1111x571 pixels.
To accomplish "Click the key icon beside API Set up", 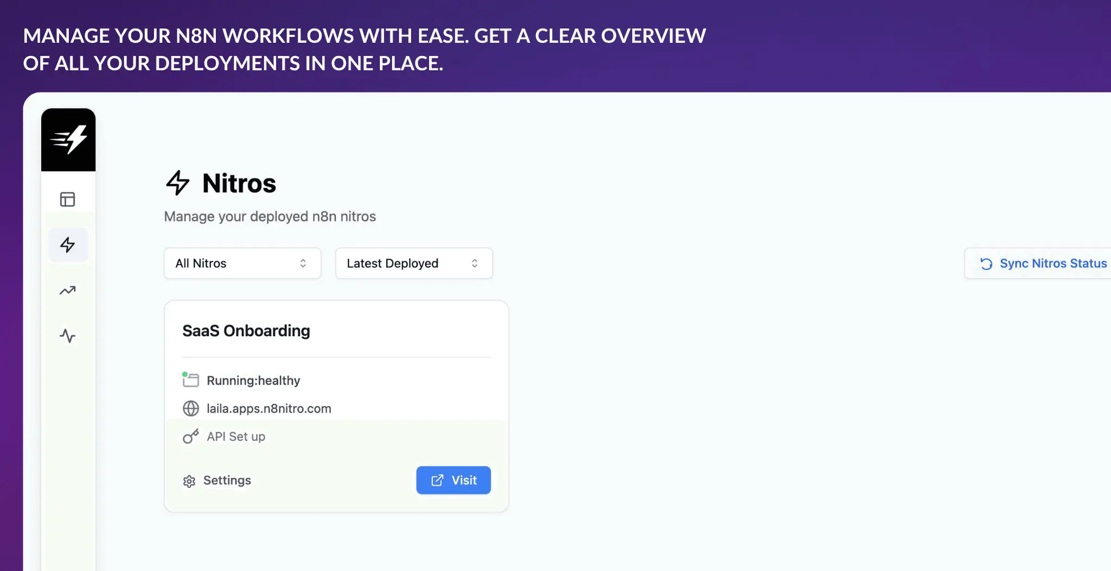I will [x=190, y=437].
